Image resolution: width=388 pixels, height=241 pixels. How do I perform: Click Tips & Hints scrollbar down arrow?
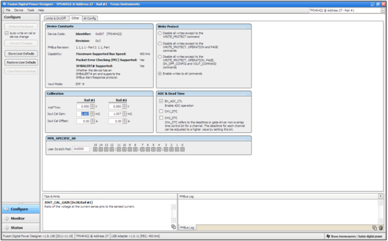click(173, 220)
